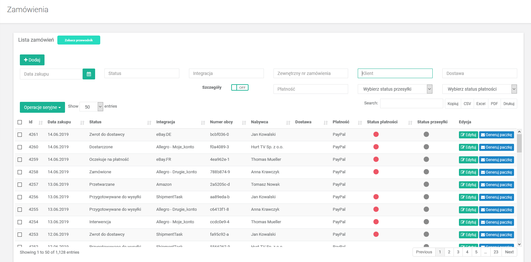The width and height of the screenshot is (531, 262).
Task: Open the Wybierz status przesyłki dropdown
Action: click(x=395, y=89)
